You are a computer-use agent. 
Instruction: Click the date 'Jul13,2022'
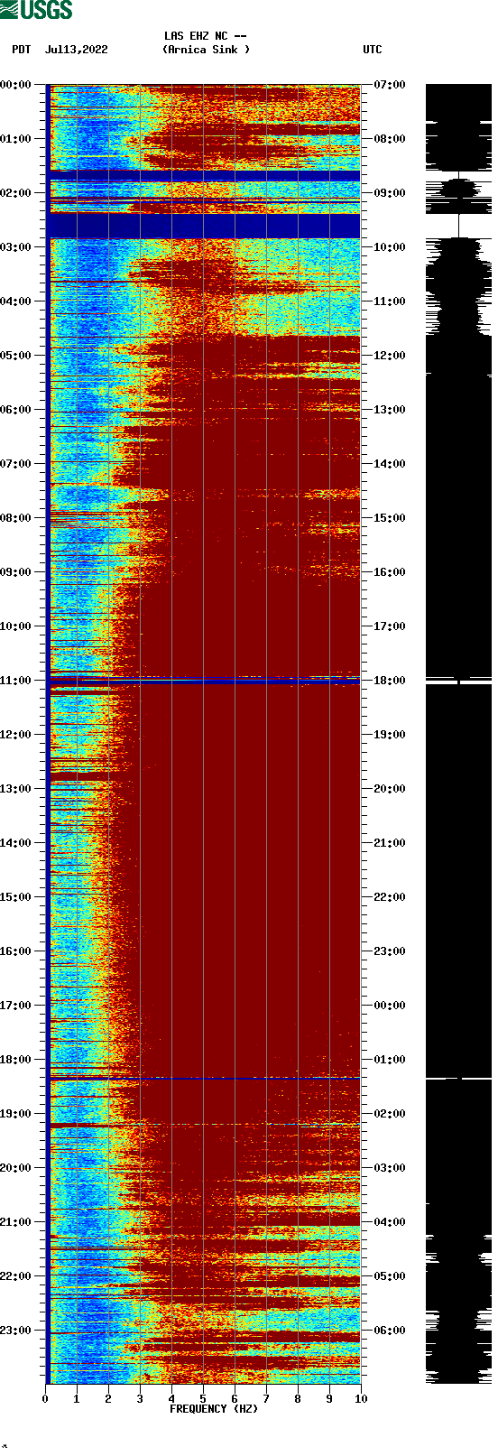pos(77,50)
